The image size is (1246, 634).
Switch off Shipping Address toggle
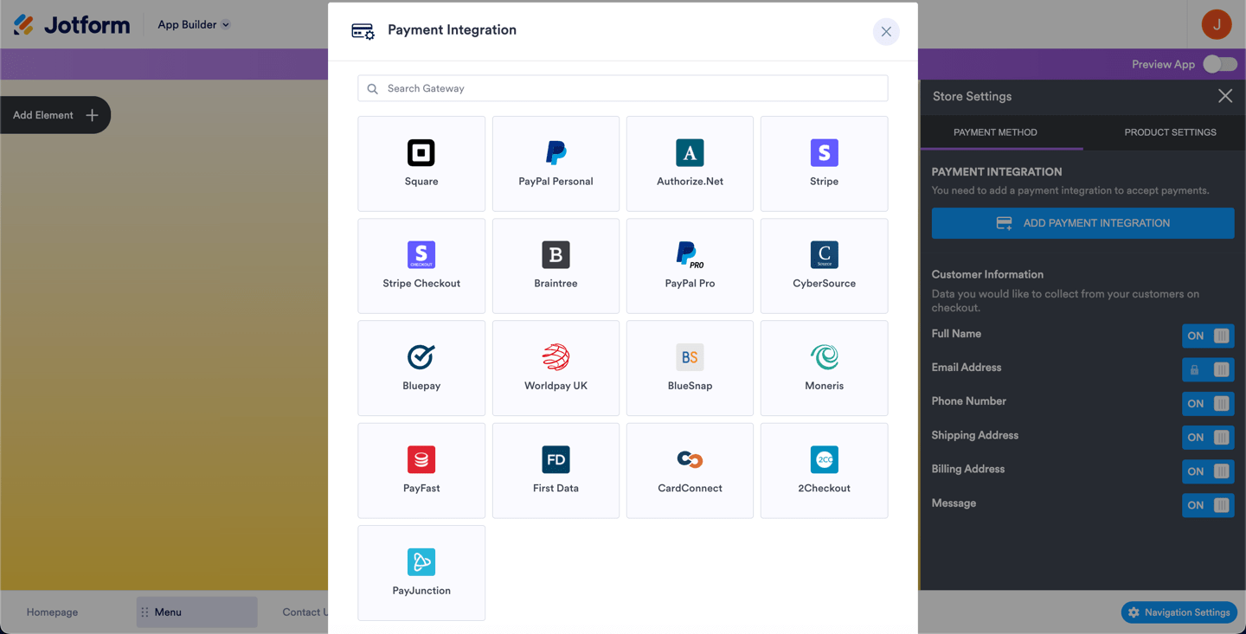1208,437
